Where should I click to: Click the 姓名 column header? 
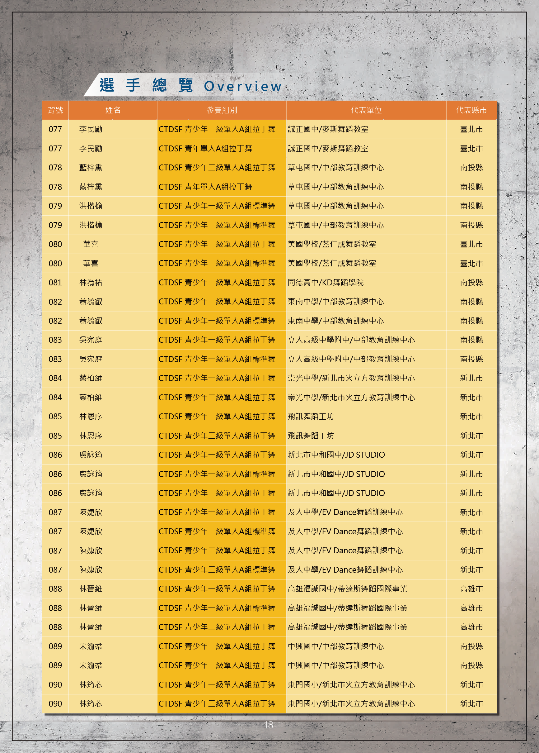pyautogui.click(x=113, y=110)
